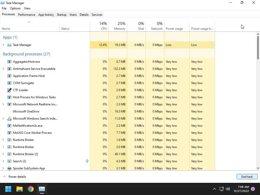Show hidden system tray icons
The image size is (260, 195).
pyautogui.click(x=214, y=189)
